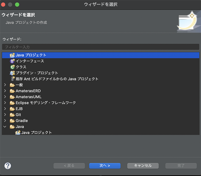Select the nested Java プロジェクト label under Java
Viewport: 201px width, 176px height.
[x=37, y=133]
